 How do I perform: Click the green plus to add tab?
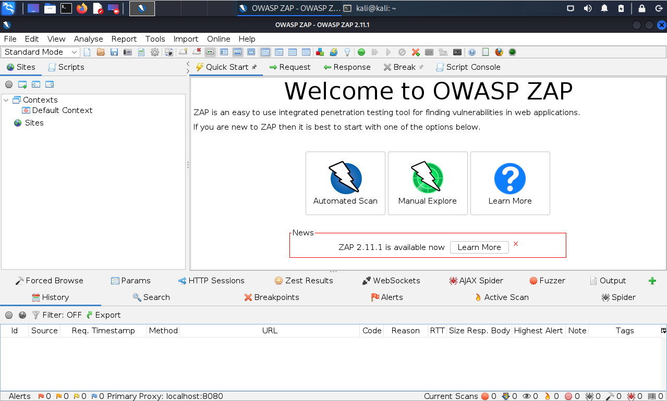click(x=652, y=281)
